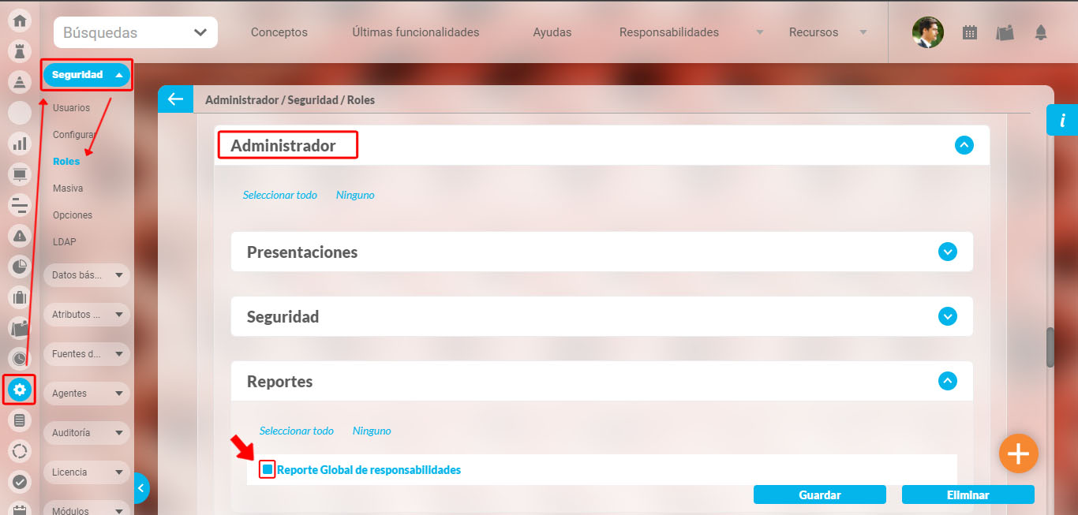
Task: Open the bar chart icon in sidebar
Action: 20,144
